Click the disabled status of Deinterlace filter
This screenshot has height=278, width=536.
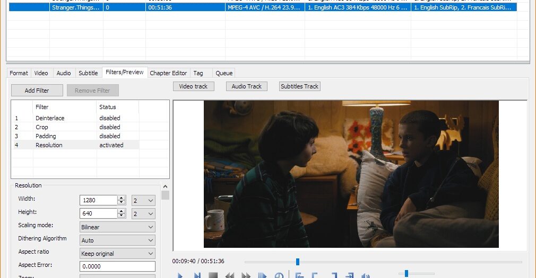110,118
